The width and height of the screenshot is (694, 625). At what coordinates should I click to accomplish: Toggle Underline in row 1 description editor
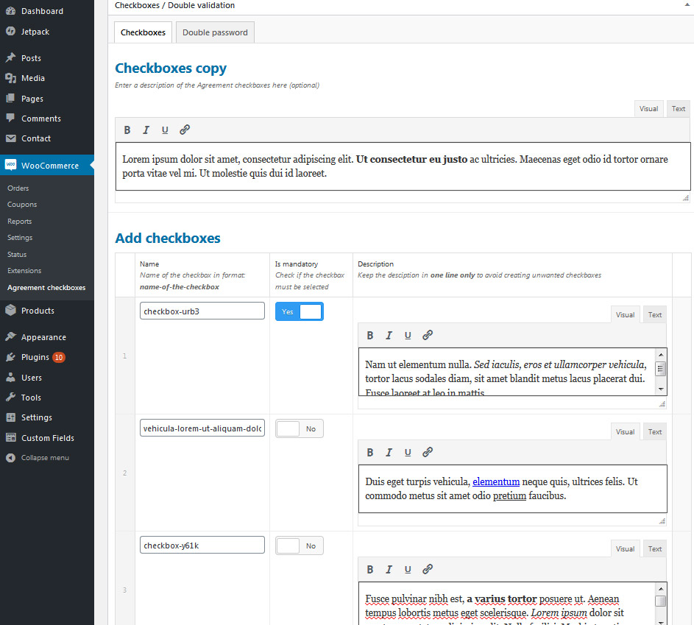click(408, 335)
